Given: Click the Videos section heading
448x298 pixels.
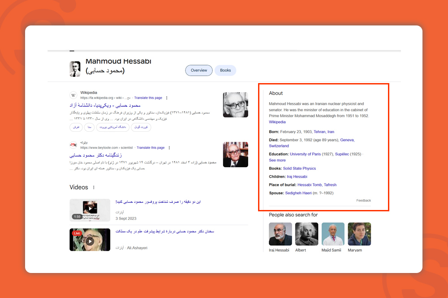Looking at the screenshot, I should coord(78,187).
